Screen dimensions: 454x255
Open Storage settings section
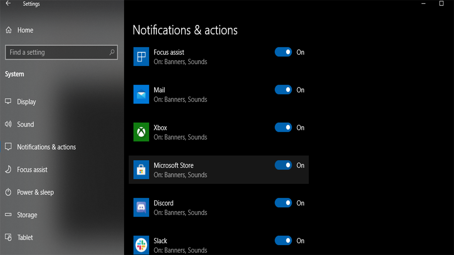27,215
